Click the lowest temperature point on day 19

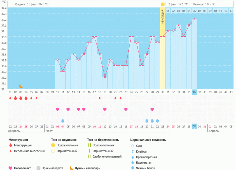point(105,77)
